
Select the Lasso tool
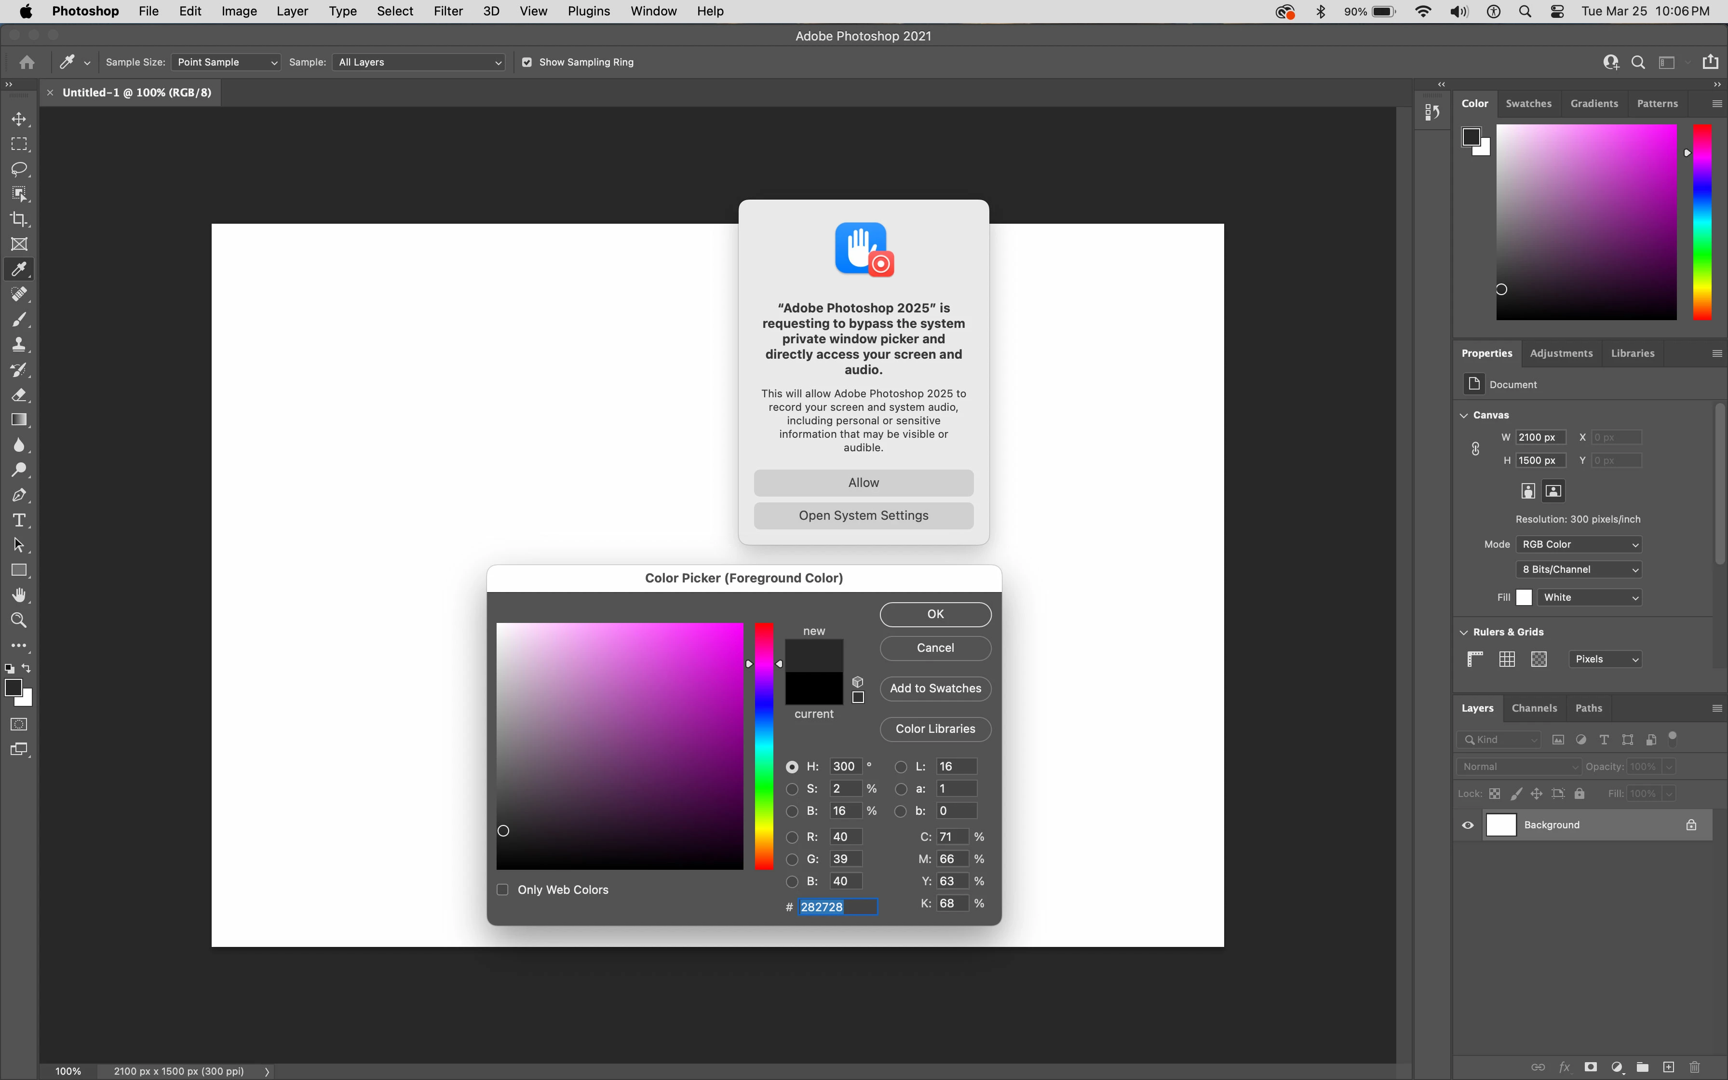point(19,169)
